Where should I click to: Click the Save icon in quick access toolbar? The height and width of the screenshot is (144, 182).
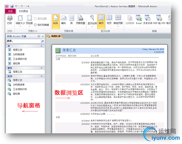(12, 6)
